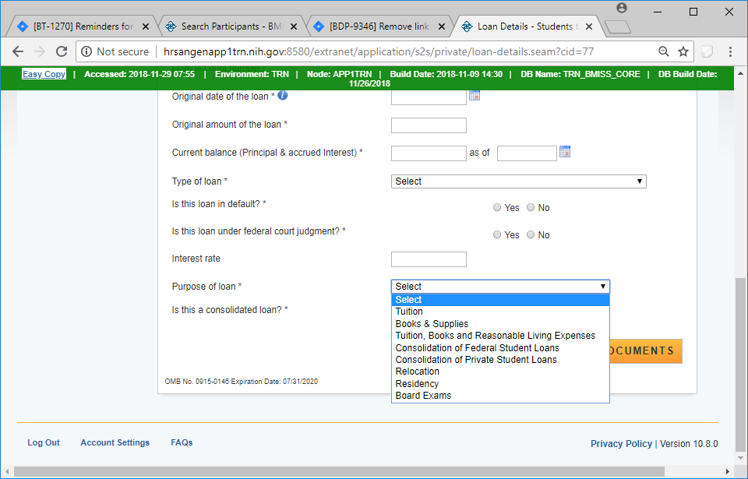The image size is (748, 479).
Task: Choose Yes for federal court judgment
Action: tap(497, 235)
